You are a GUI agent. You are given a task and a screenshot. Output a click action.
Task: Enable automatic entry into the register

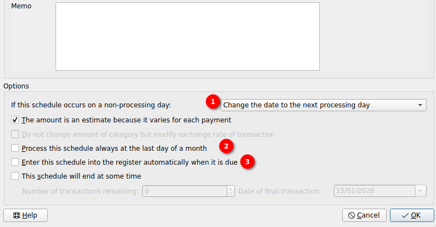tap(15, 162)
